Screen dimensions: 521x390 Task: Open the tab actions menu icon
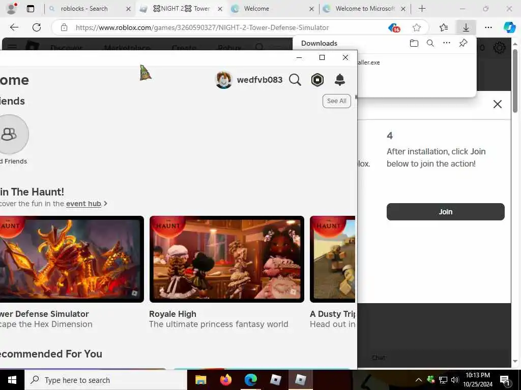(x=30, y=9)
